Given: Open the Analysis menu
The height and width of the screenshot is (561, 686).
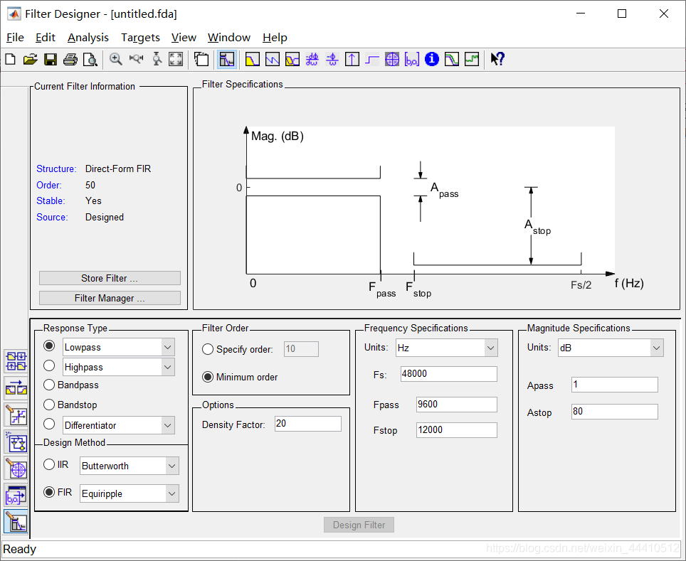Looking at the screenshot, I should pos(88,37).
